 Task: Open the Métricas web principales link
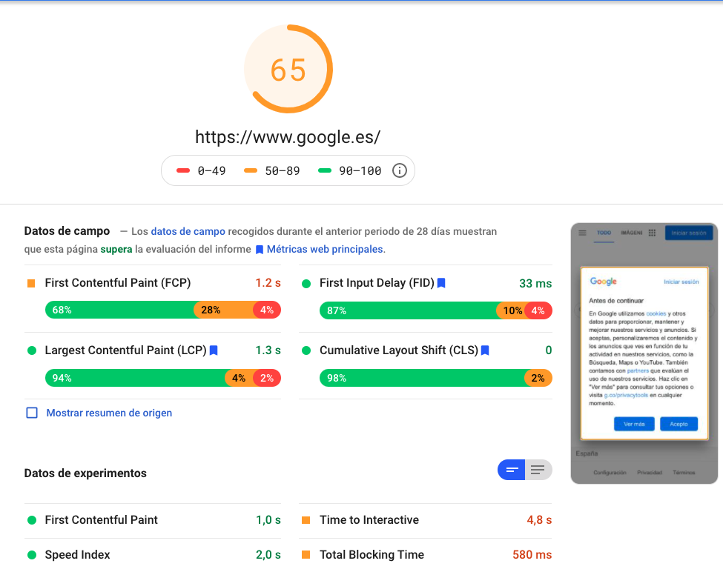325,249
